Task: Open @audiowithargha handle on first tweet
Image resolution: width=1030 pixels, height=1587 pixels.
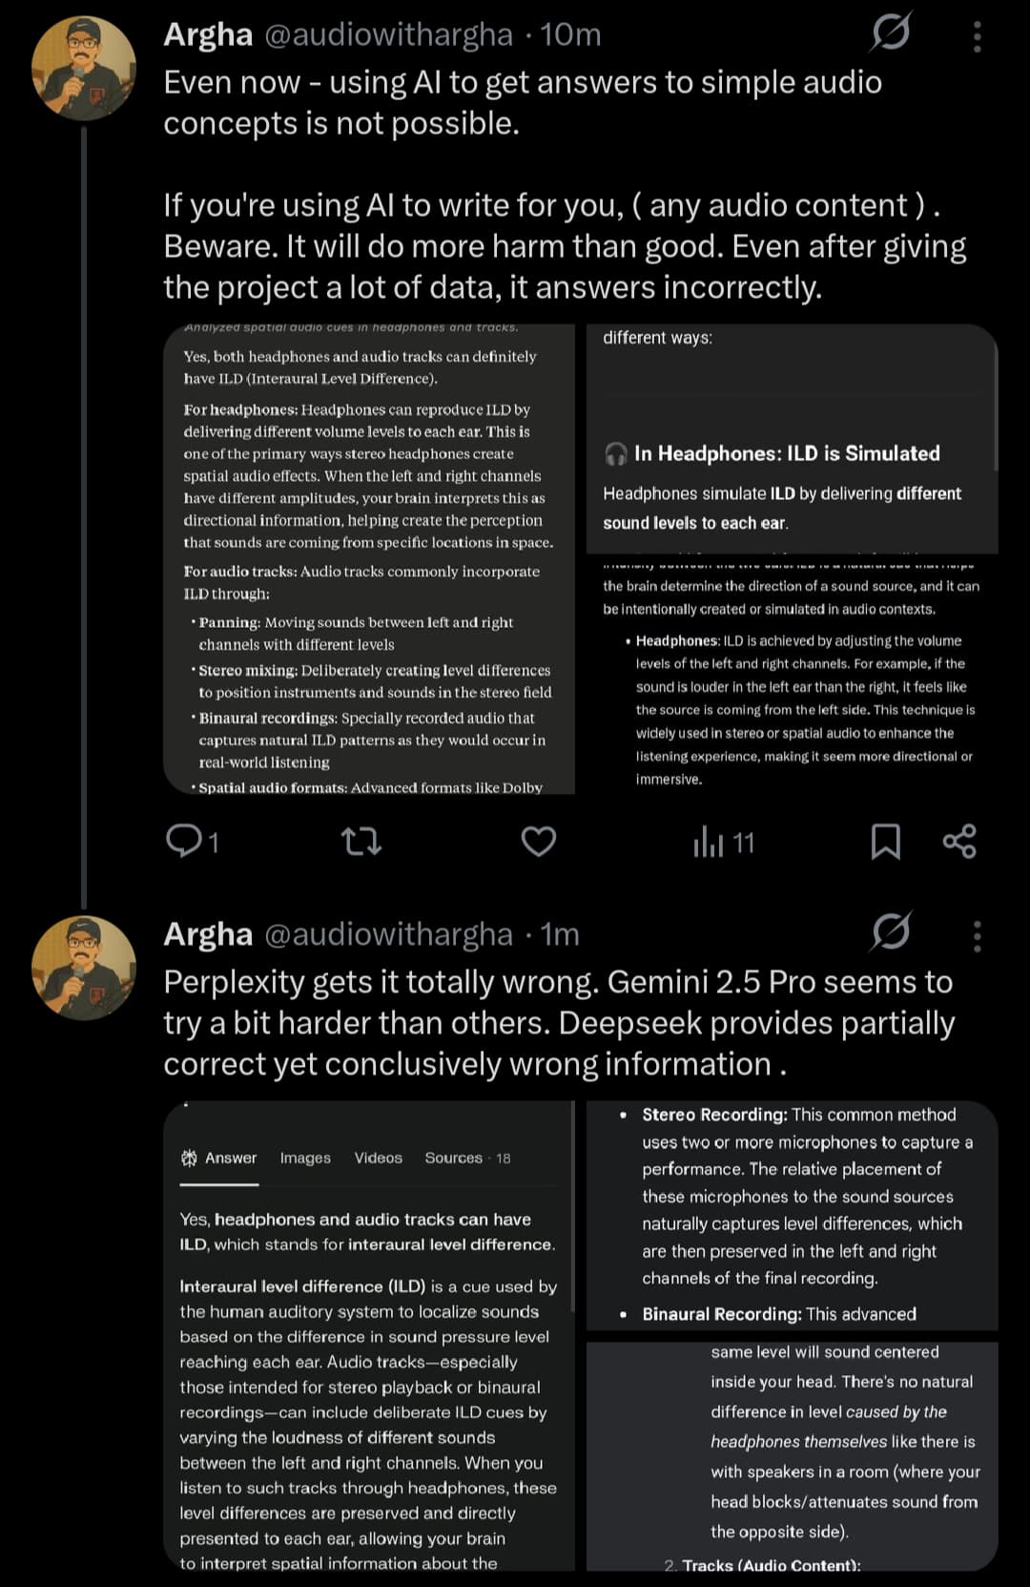Action: point(388,34)
